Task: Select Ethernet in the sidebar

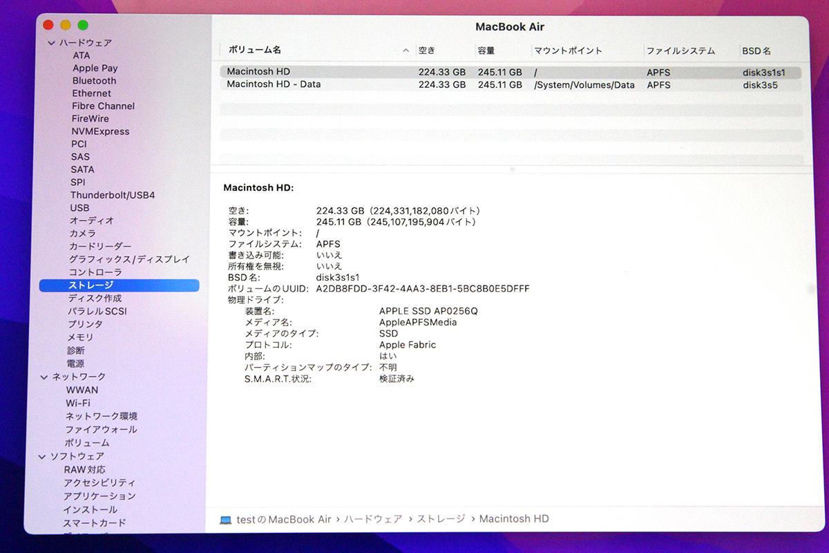Action: 91,93
